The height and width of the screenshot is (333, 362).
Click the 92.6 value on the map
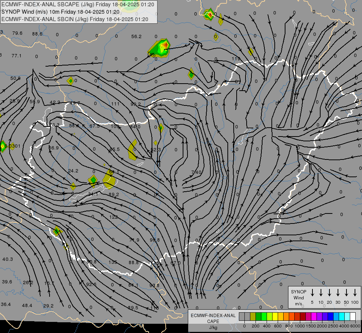(91, 284)
